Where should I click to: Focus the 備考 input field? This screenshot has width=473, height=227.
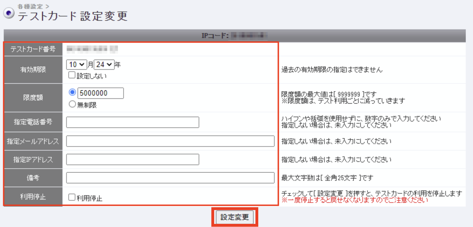coord(170,178)
